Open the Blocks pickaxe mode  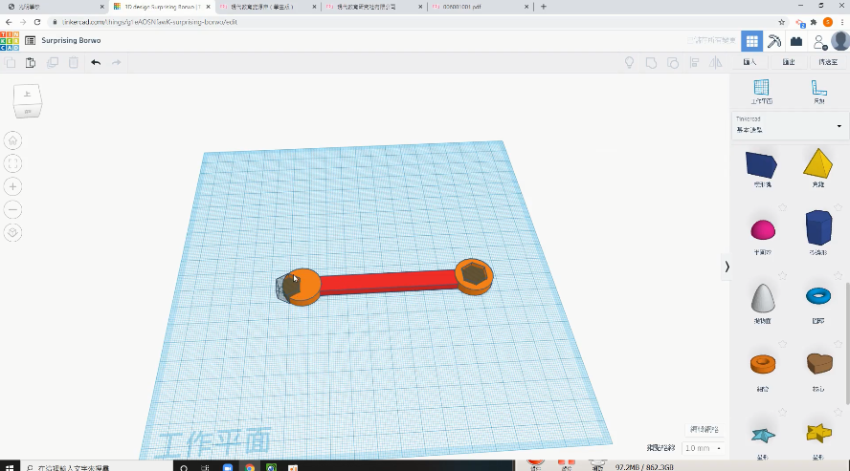point(774,41)
